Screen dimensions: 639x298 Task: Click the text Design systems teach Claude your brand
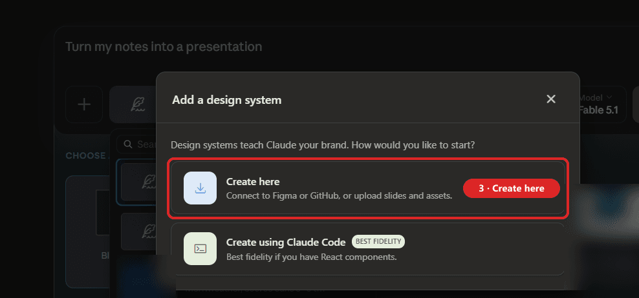pyautogui.click(x=323, y=145)
